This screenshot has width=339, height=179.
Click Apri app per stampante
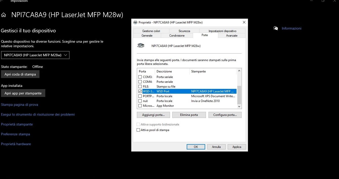[x=23, y=93]
